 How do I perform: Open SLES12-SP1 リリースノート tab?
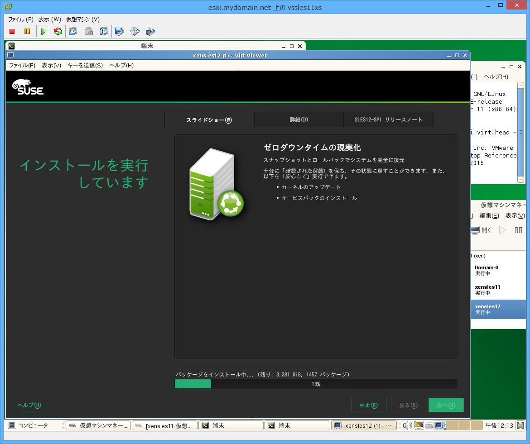[x=388, y=119]
